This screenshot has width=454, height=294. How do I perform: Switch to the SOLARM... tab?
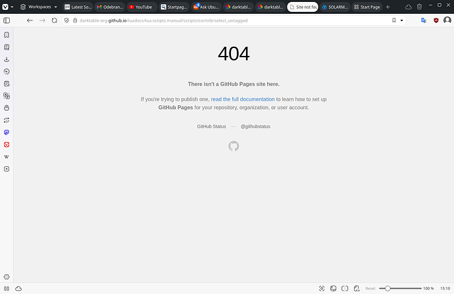tap(335, 7)
